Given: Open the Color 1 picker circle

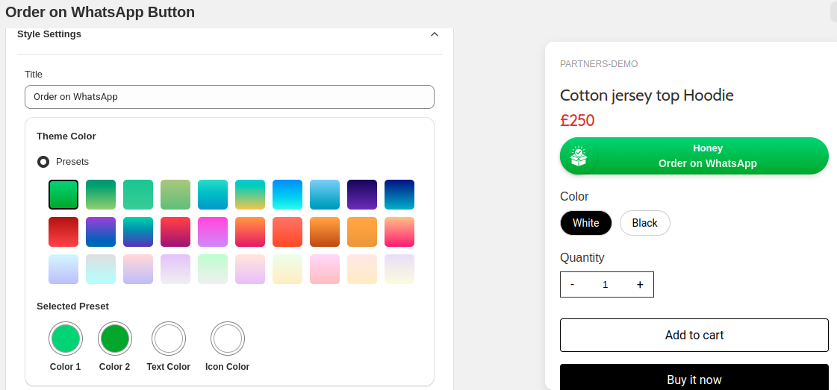Looking at the screenshot, I should [66, 339].
